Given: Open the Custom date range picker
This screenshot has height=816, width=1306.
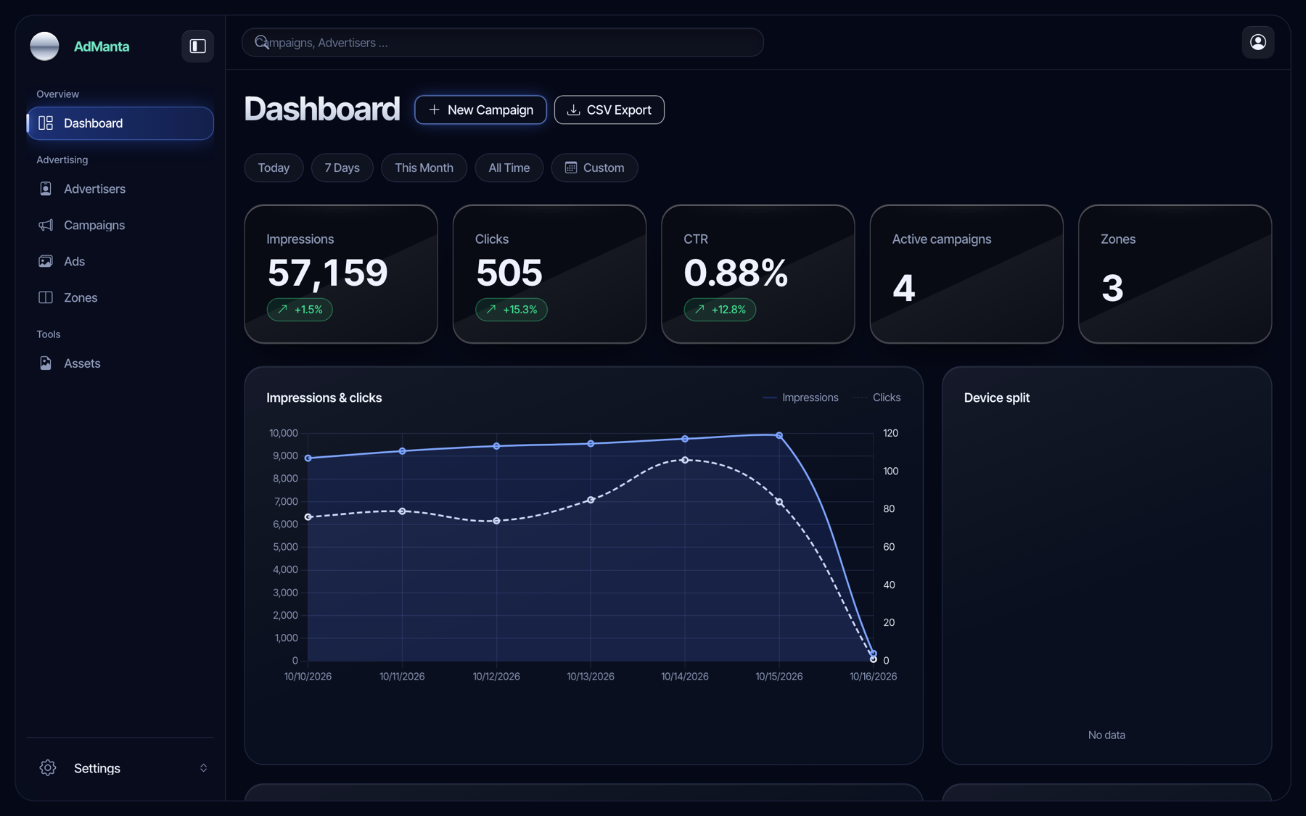Looking at the screenshot, I should tap(594, 168).
